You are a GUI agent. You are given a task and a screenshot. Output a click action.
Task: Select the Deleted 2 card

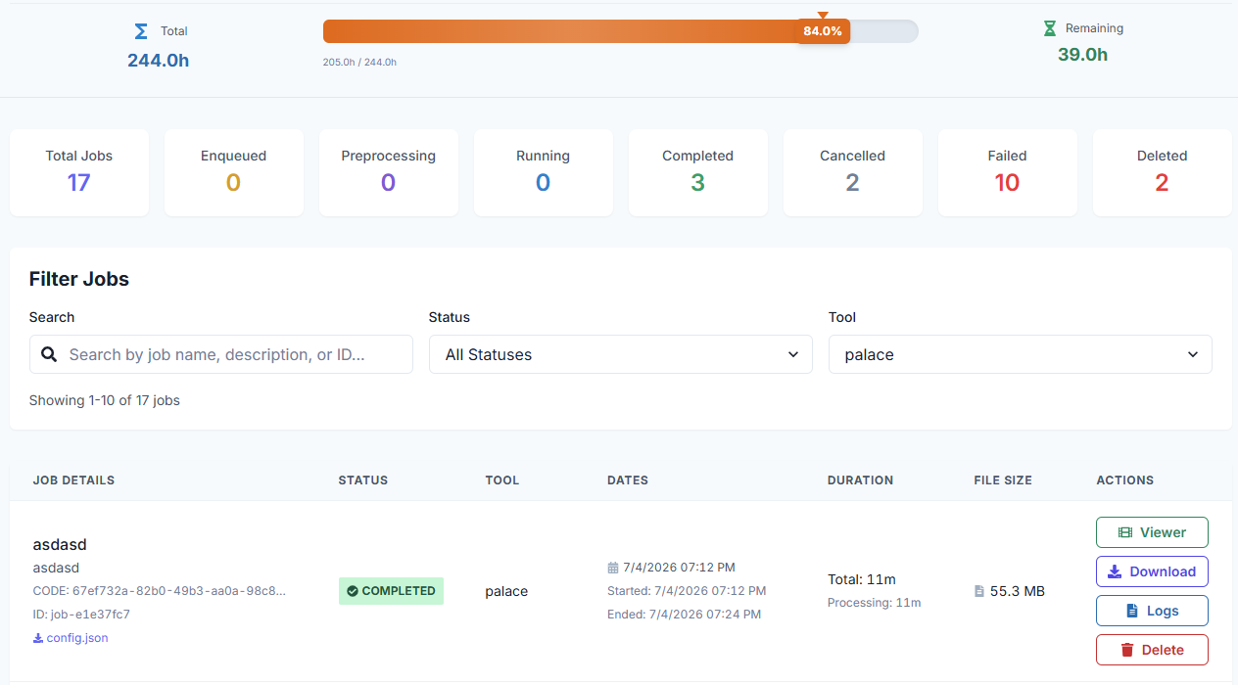tap(1163, 172)
